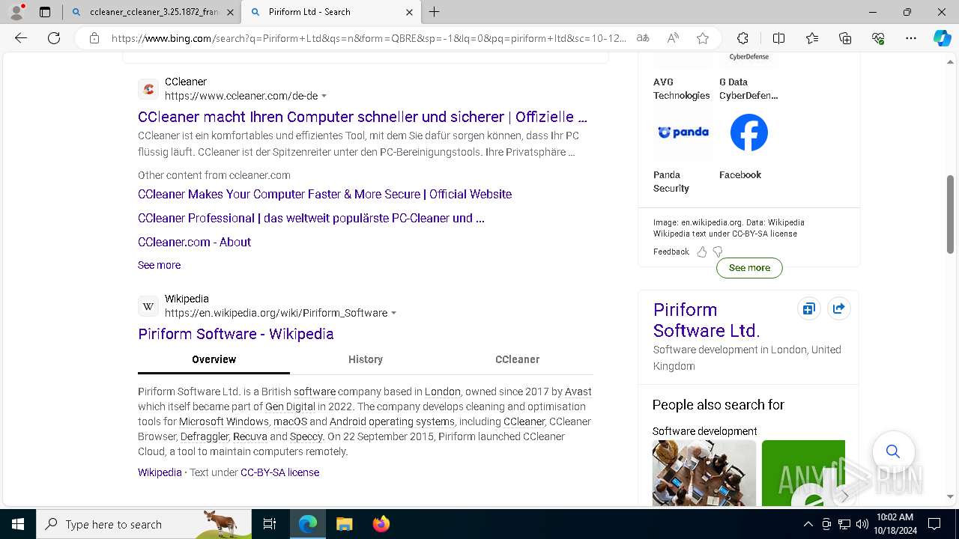The height and width of the screenshot is (539, 959).
Task: Open the Wikipedia source link below snippet
Action: [160, 472]
